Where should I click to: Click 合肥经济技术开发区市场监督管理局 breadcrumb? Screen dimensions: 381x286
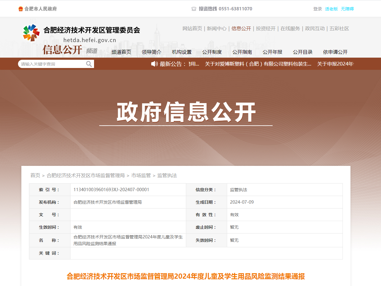click(85, 175)
